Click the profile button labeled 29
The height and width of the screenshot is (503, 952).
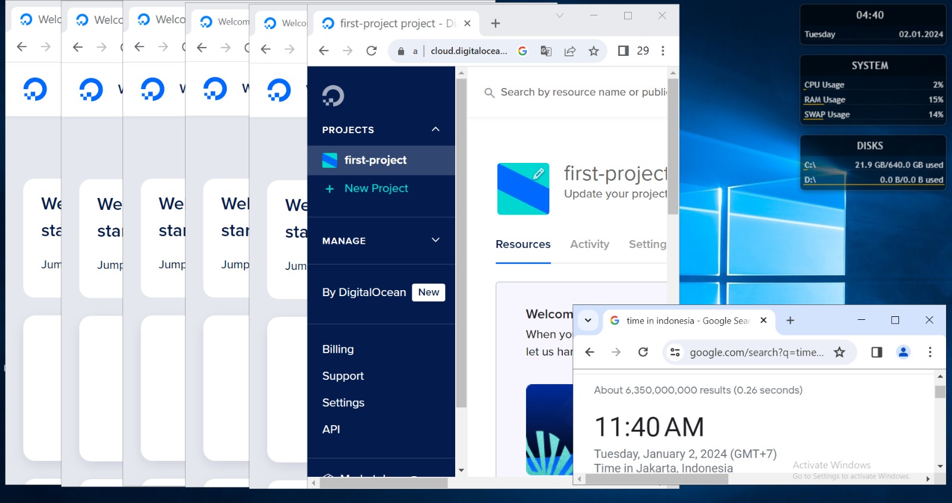[643, 51]
